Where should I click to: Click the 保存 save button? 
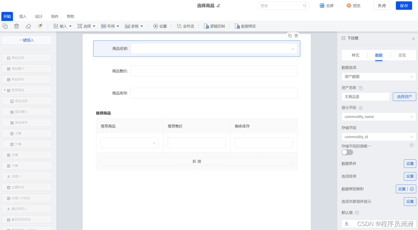[x=404, y=6]
